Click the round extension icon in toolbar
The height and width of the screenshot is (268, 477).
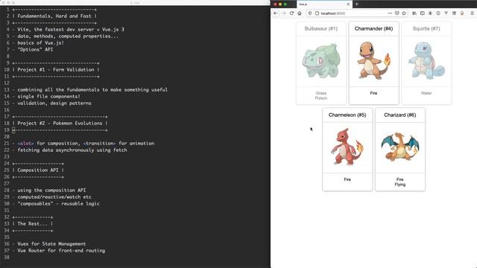point(438,13)
